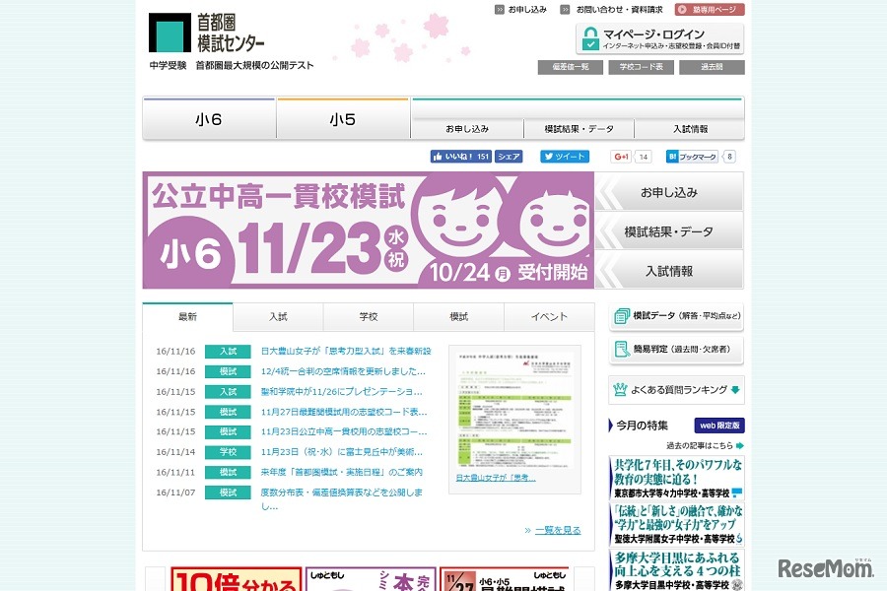Open 11月23日に富士見丘中が美術 link
Viewport: 887px width, 591px height.
342,452
